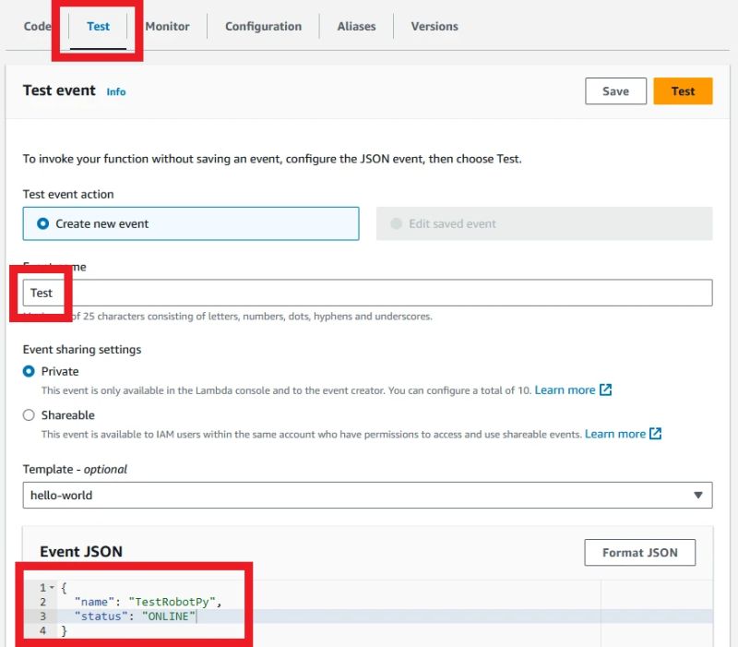Click external link icon after Shareable description
This screenshot has height=647, width=738.
(x=655, y=434)
